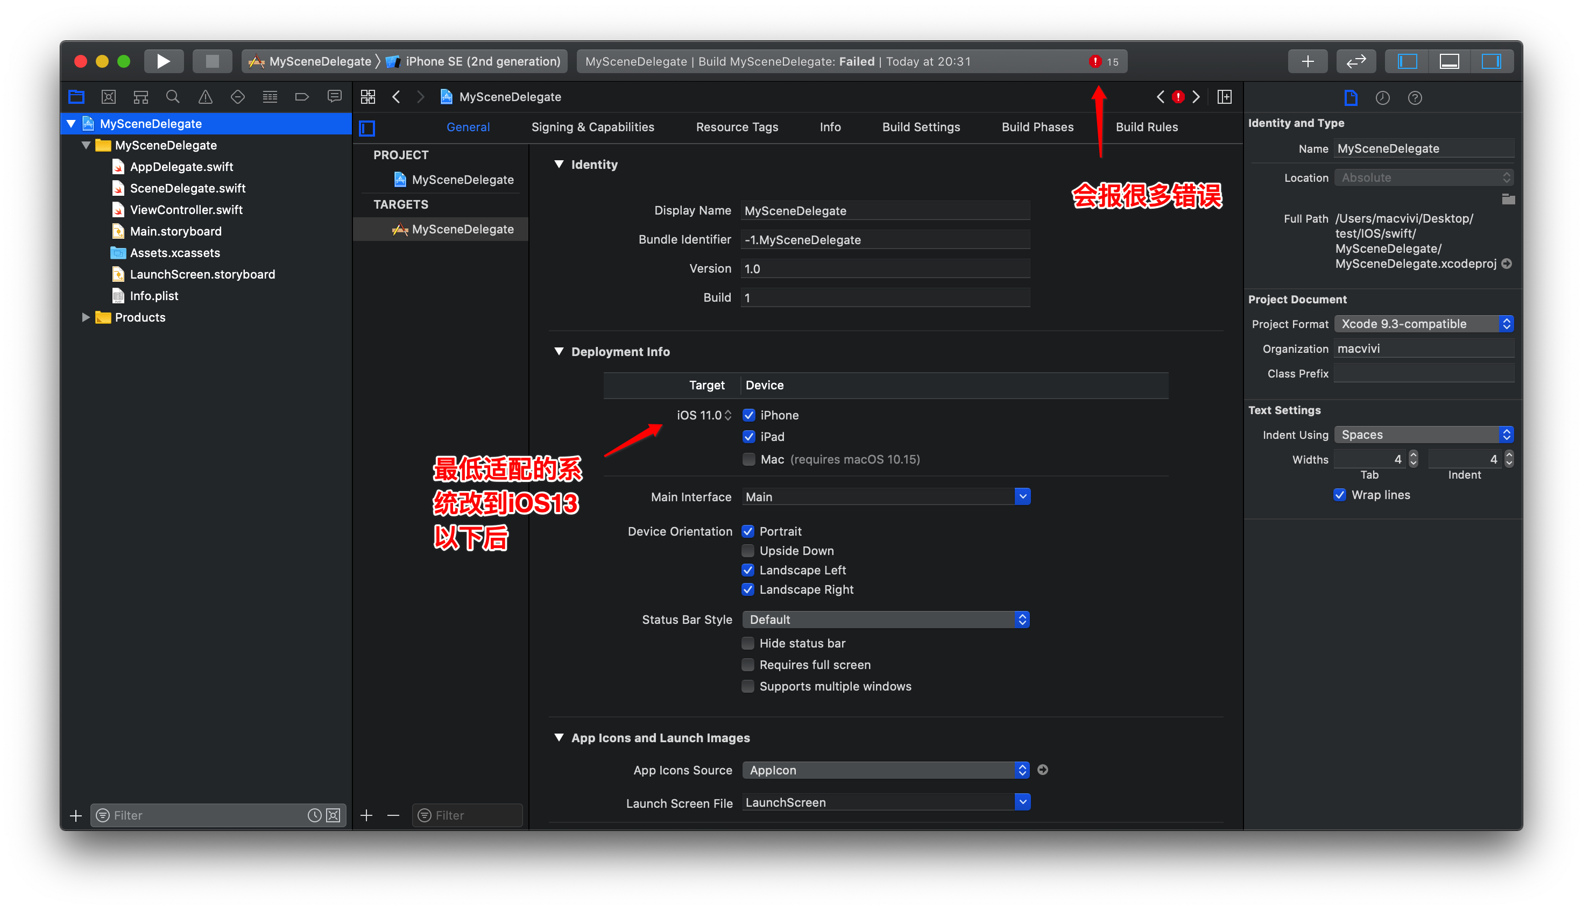
Task: Toggle the project and targets list sidebar
Action: click(367, 128)
